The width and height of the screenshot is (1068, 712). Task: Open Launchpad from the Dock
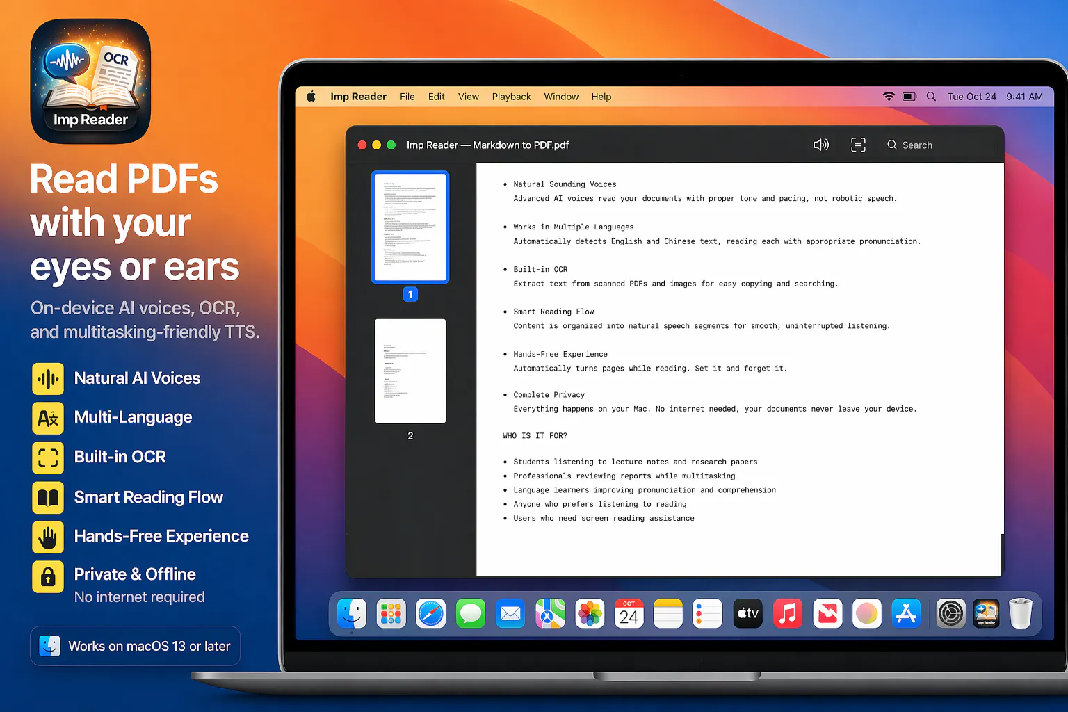click(x=391, y=613)
